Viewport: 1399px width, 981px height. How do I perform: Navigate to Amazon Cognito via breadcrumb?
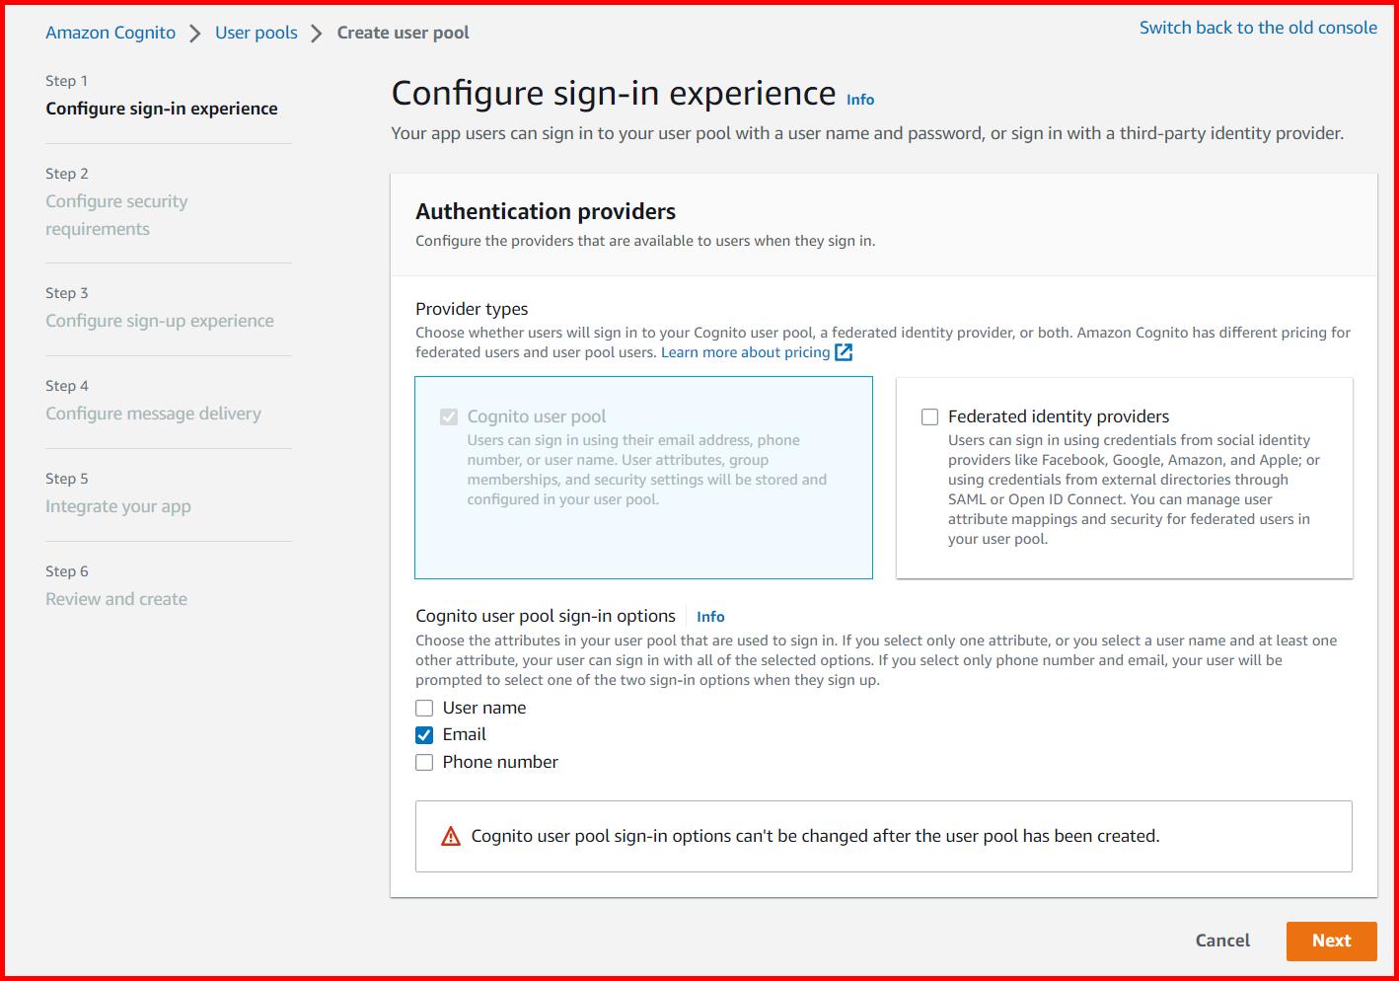click(x=110, y=32)
